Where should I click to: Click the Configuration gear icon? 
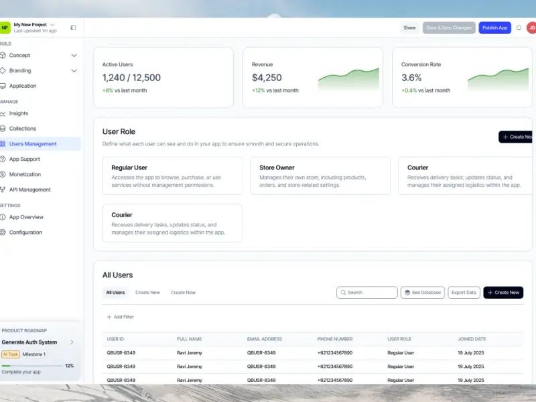point(3,232)
